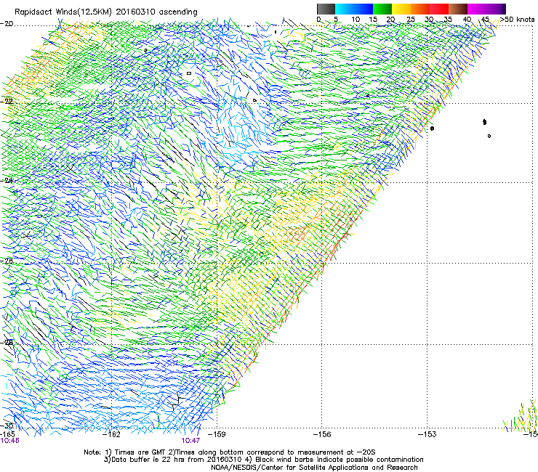Click the NOAA/NESDIS credit line

pos(314,468)
